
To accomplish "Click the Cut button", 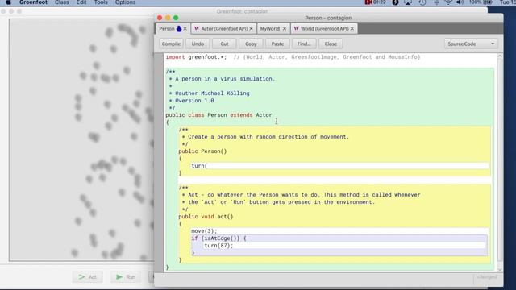I will 224,43.
